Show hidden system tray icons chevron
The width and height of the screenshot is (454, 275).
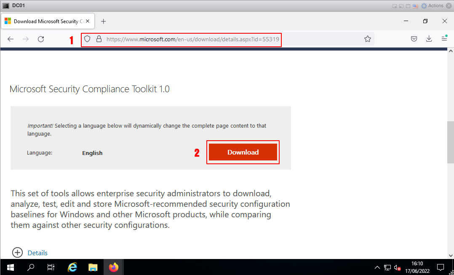click(377, 267)
